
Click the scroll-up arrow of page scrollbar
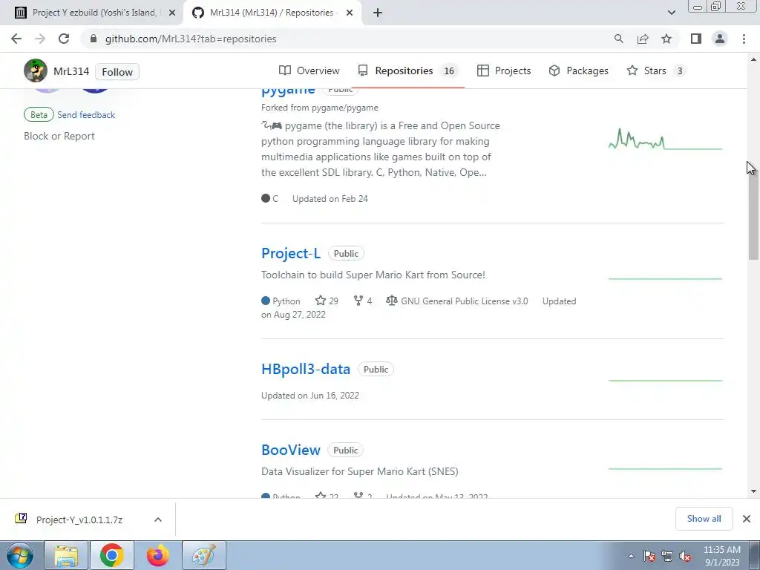pyautogui.click(x=754, y=59)
